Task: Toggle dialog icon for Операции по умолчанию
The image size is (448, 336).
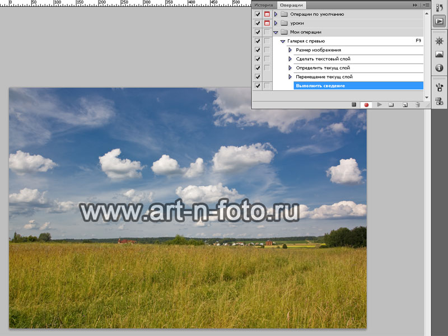Action: [x=267, y=14]
